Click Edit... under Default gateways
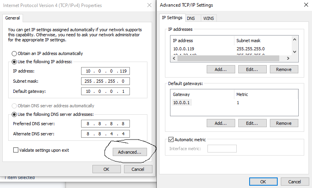Image resolution: width=312 pixels, height=188 pixels. 252,123
